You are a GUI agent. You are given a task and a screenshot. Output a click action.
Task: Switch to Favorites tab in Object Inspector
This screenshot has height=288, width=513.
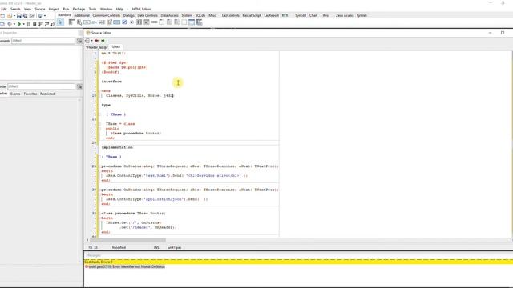coord(30,94)
